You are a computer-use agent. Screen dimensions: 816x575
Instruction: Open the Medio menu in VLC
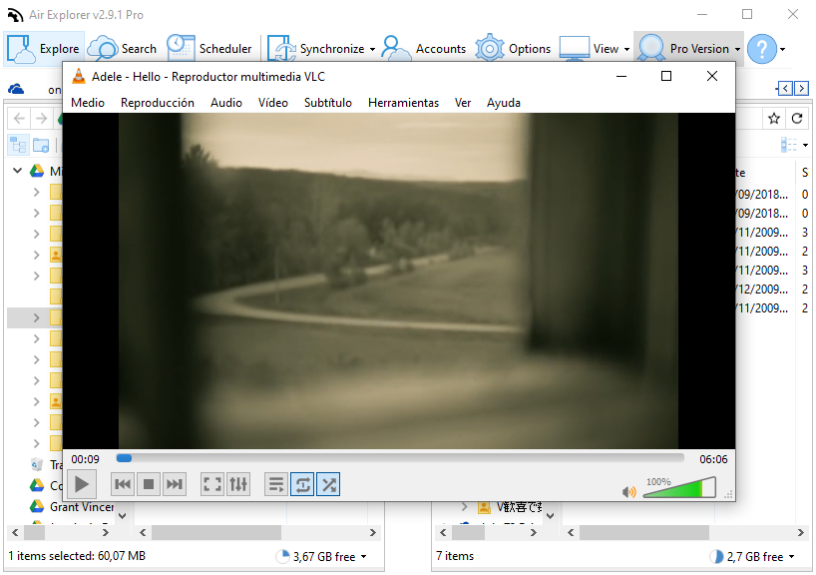pos(88,103)
